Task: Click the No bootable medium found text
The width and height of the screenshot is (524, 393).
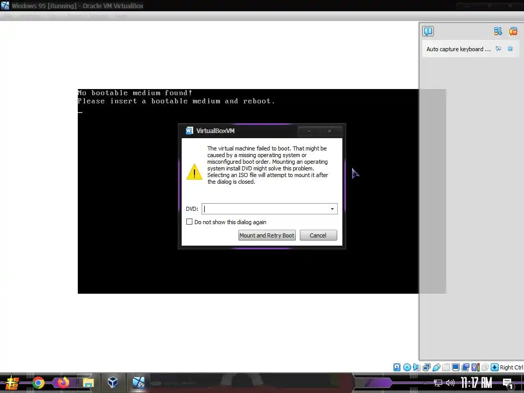Action: pyautogui.click(x=135, y=93)
